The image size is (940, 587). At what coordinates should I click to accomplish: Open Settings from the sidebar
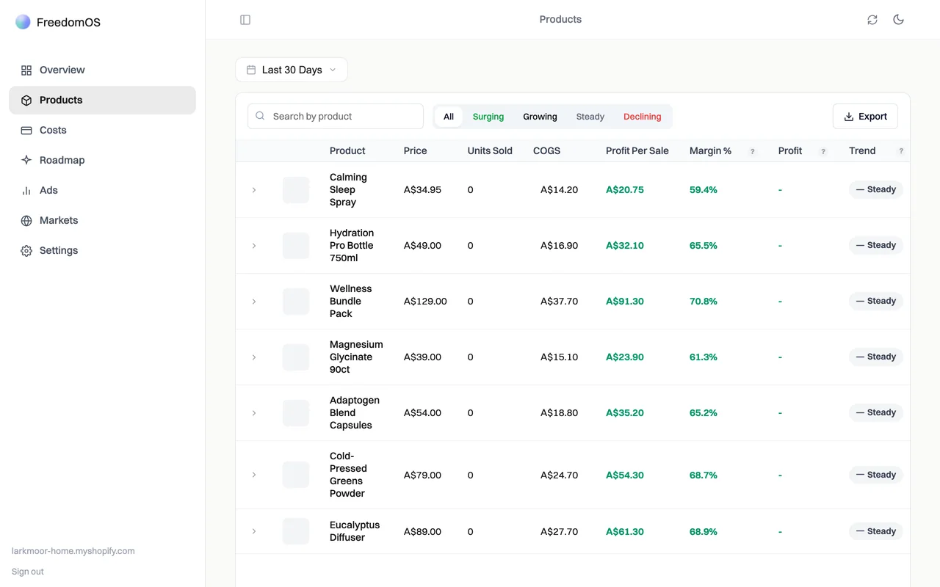click(x=102, y=251)
